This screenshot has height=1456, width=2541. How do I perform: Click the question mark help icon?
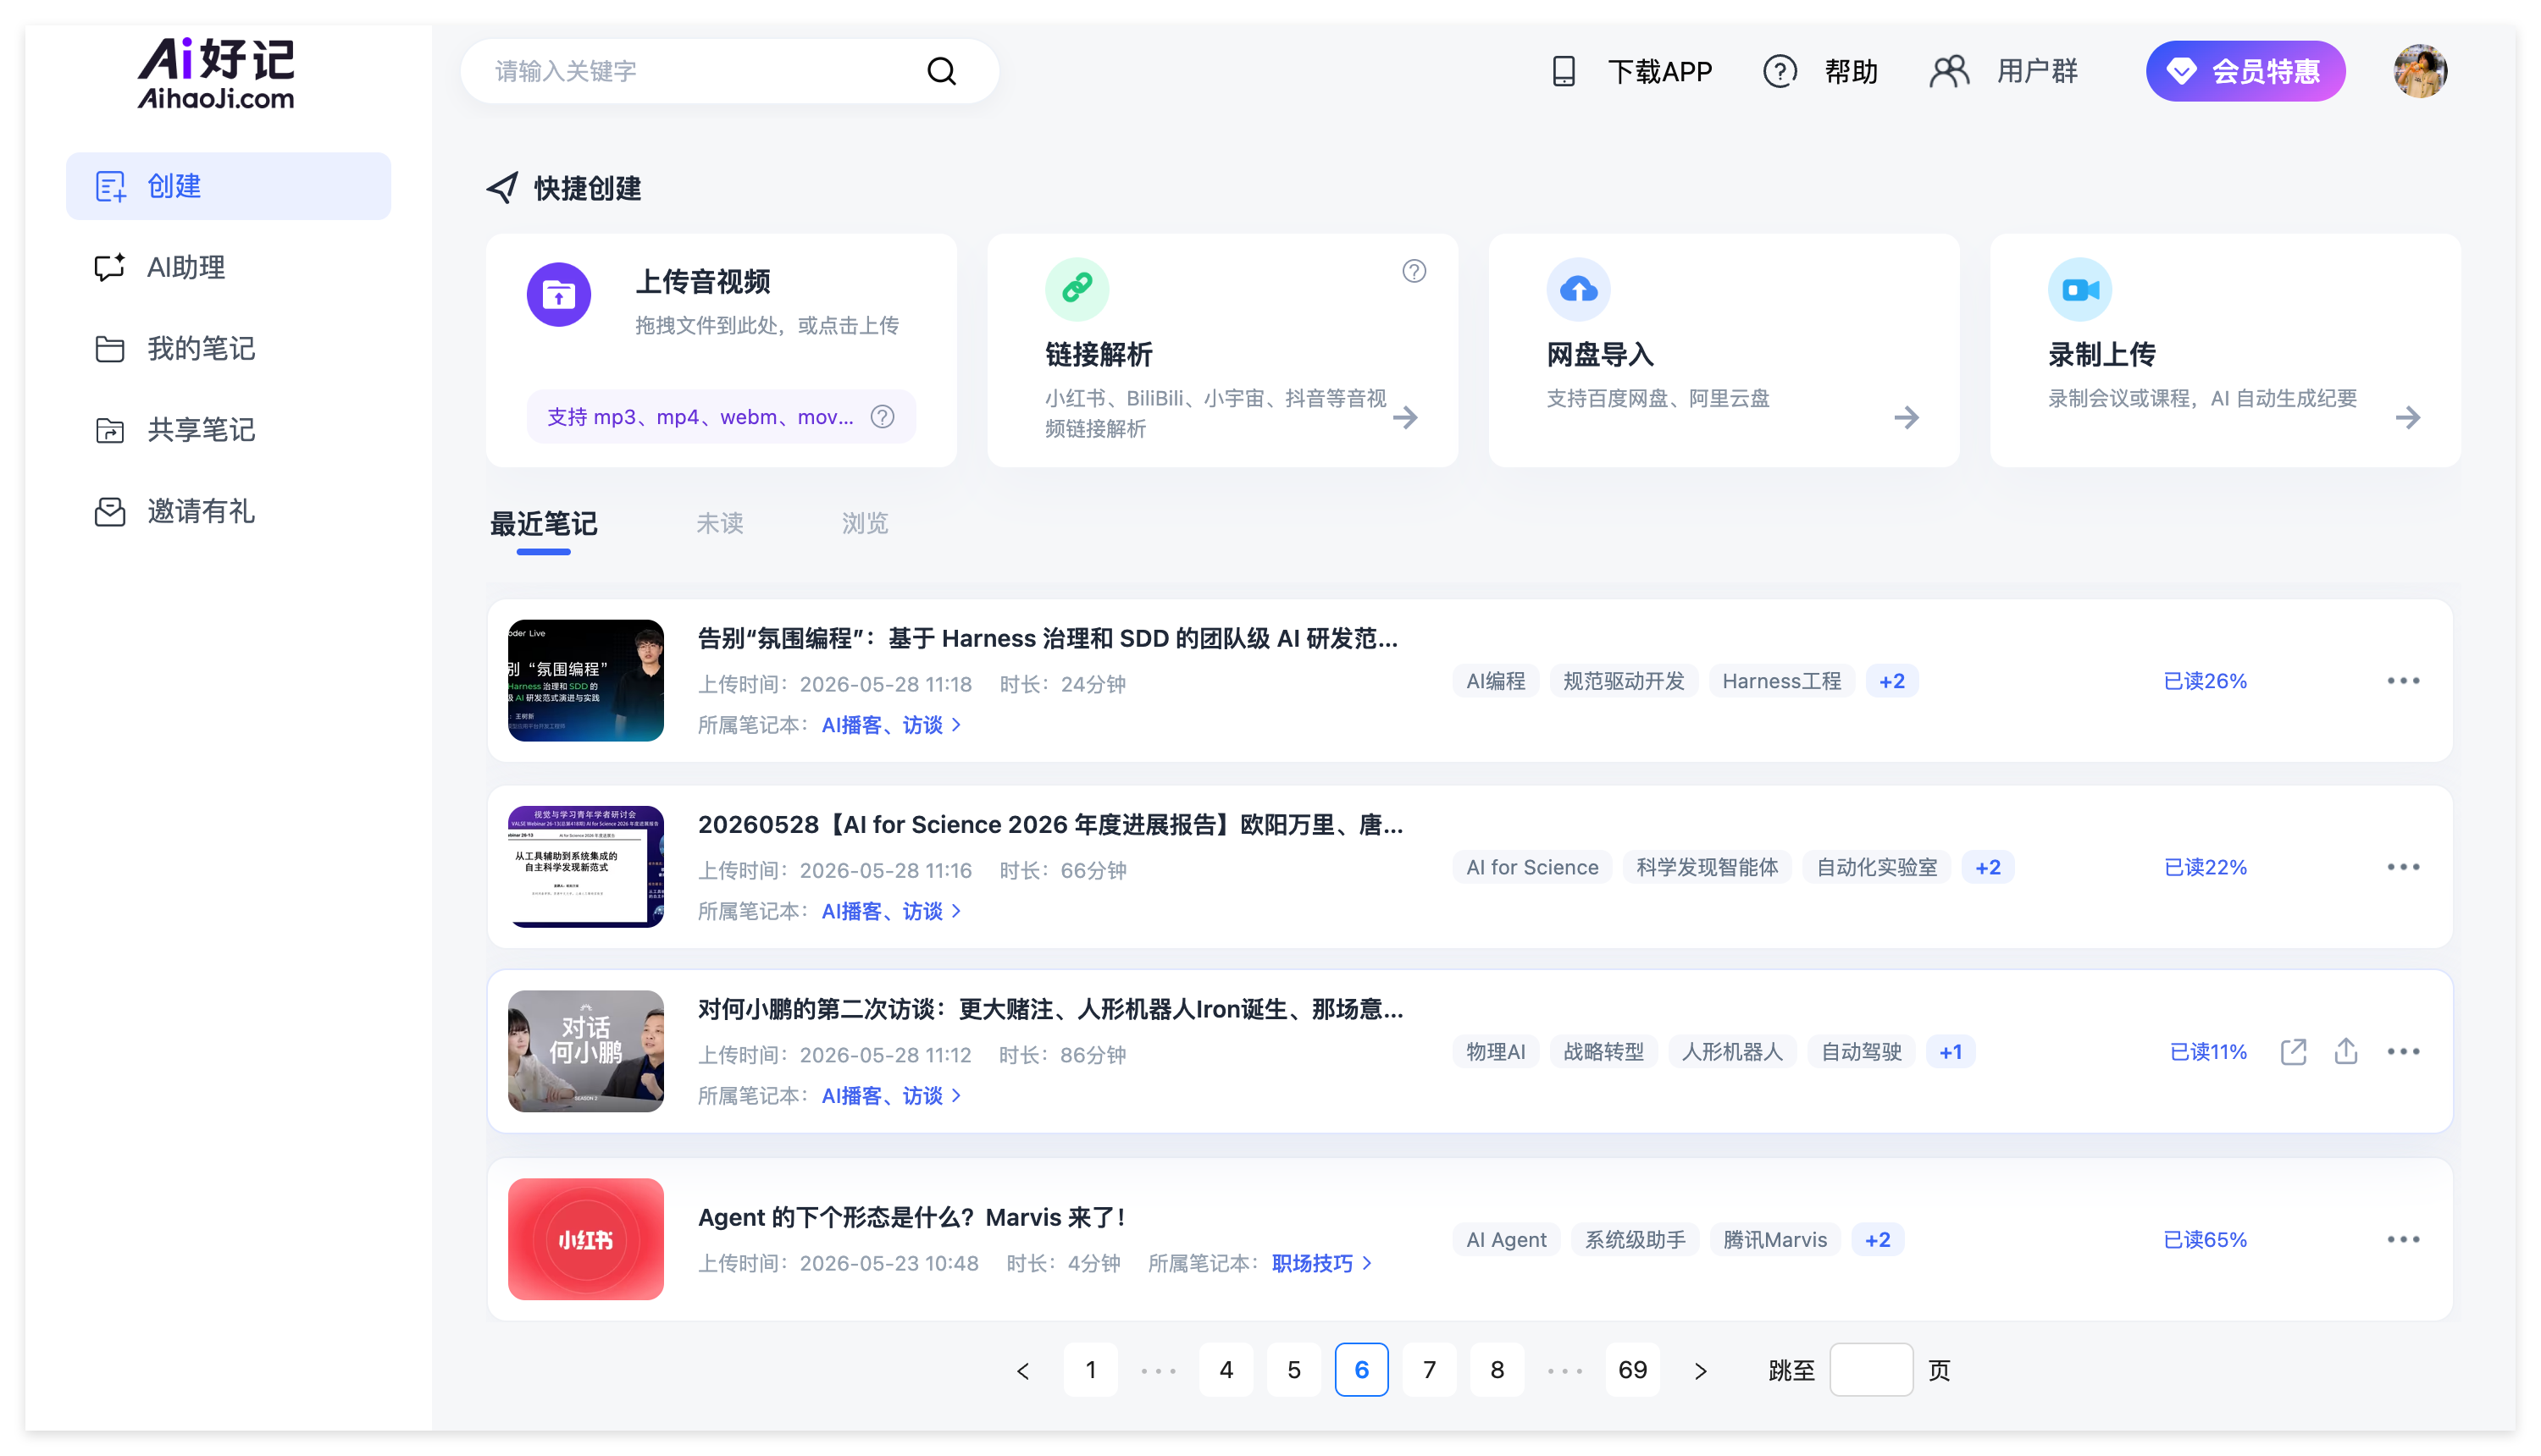[1780, 71]
